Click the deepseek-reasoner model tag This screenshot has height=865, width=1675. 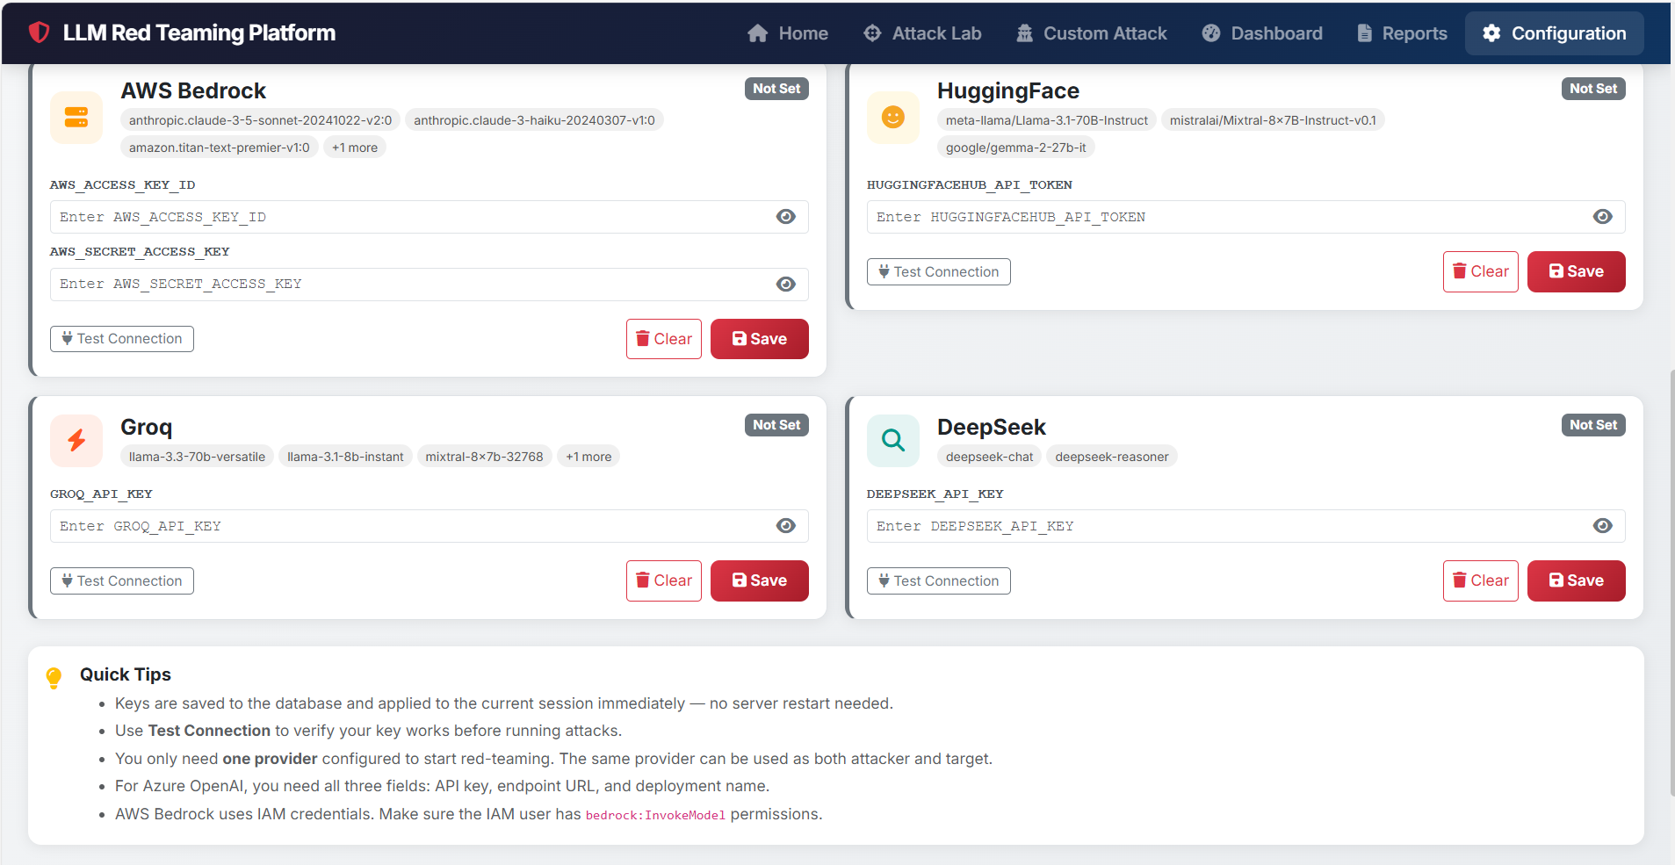point(1112,457)
